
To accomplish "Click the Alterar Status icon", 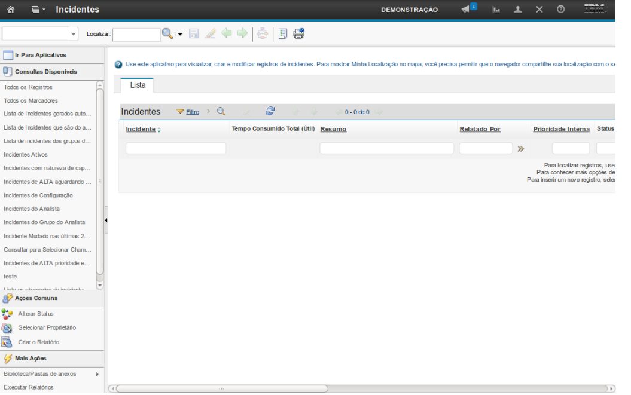I will 7,314.
